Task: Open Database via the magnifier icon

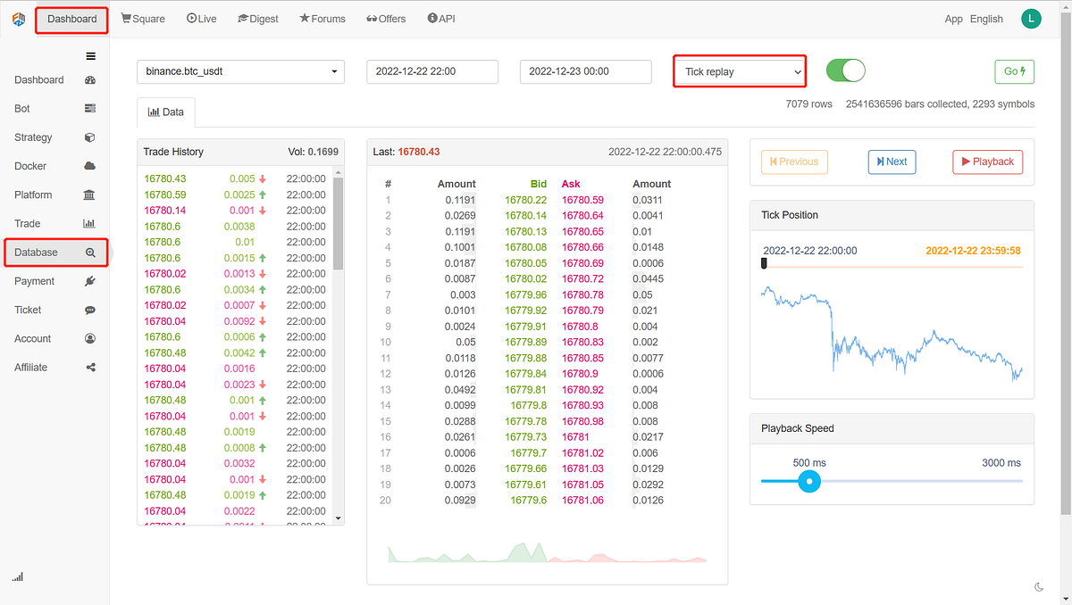Action: pos(90,253)
